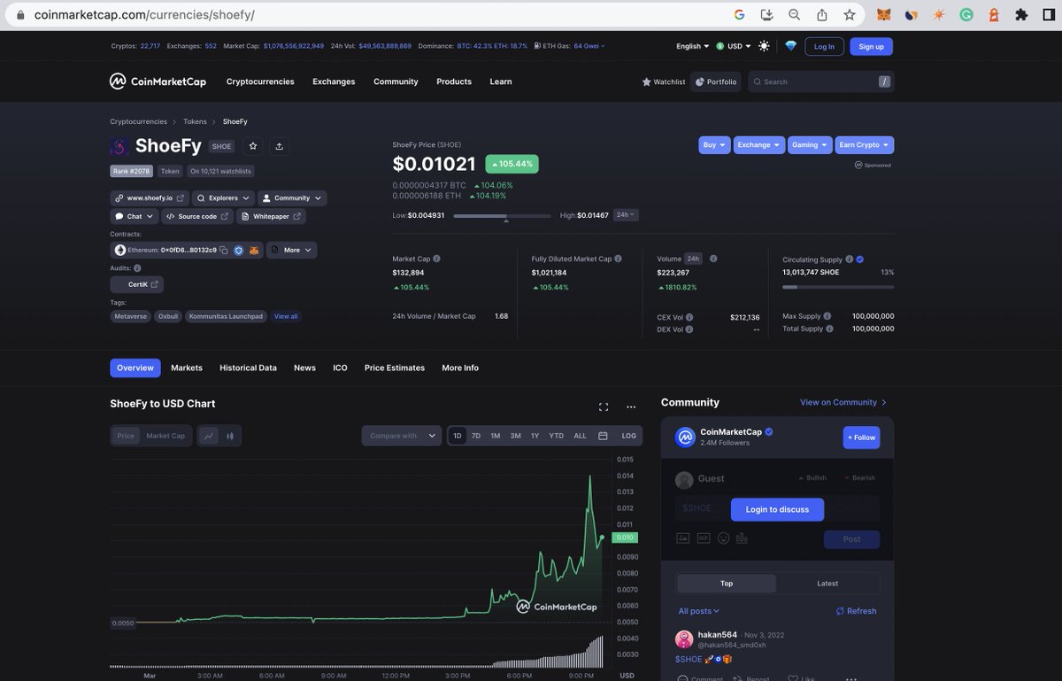Attach image icon in community post box
The width and height of the screenshot is (1062, 681).
682,538
